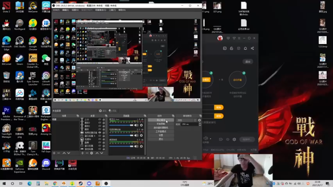Click the Steam desktop icon
333x187 pixels.
20,59
